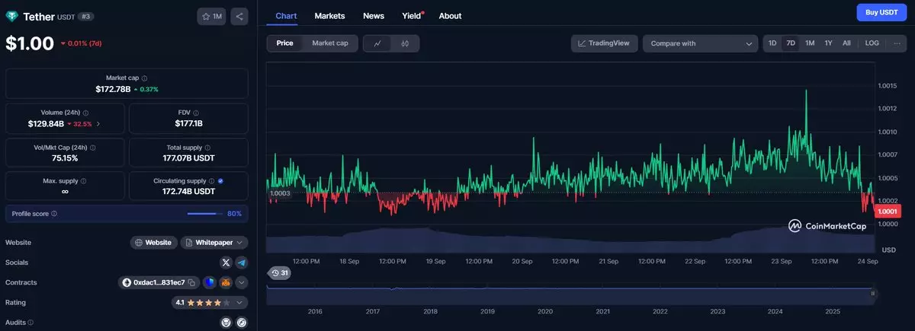
Task: Set chart range to All
Action: [x=846, y=43]
